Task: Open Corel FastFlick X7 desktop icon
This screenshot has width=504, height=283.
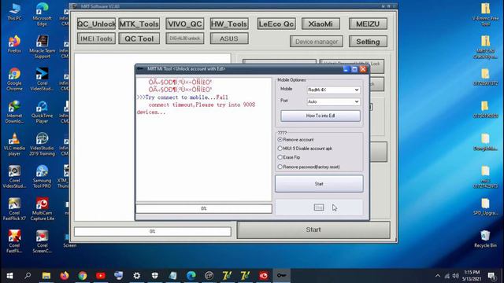Action: pos(14,209)
